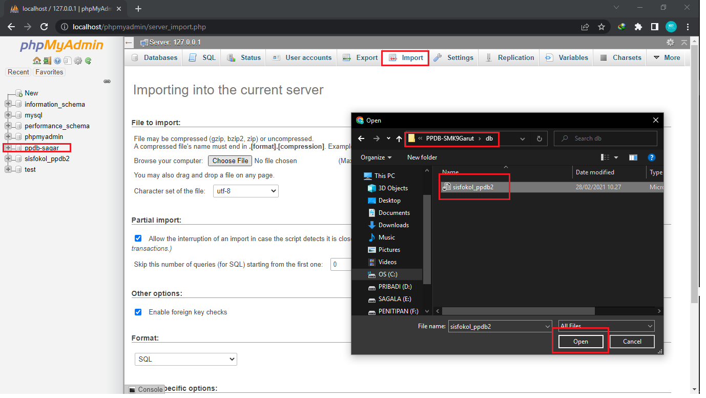This screenshot has height=398, width=706.
Task: Open the Console bar at bottom
Action: [146, 389]
